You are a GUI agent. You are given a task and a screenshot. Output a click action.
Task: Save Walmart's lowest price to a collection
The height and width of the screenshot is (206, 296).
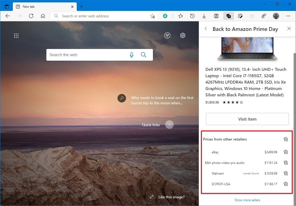tap(286, 173)
